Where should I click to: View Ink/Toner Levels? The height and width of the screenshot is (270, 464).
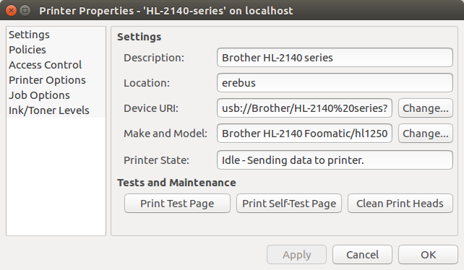56,110
